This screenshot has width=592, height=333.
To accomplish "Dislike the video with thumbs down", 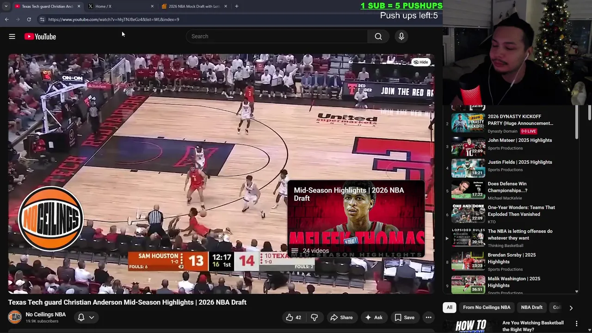I will (x=314, y=317).
